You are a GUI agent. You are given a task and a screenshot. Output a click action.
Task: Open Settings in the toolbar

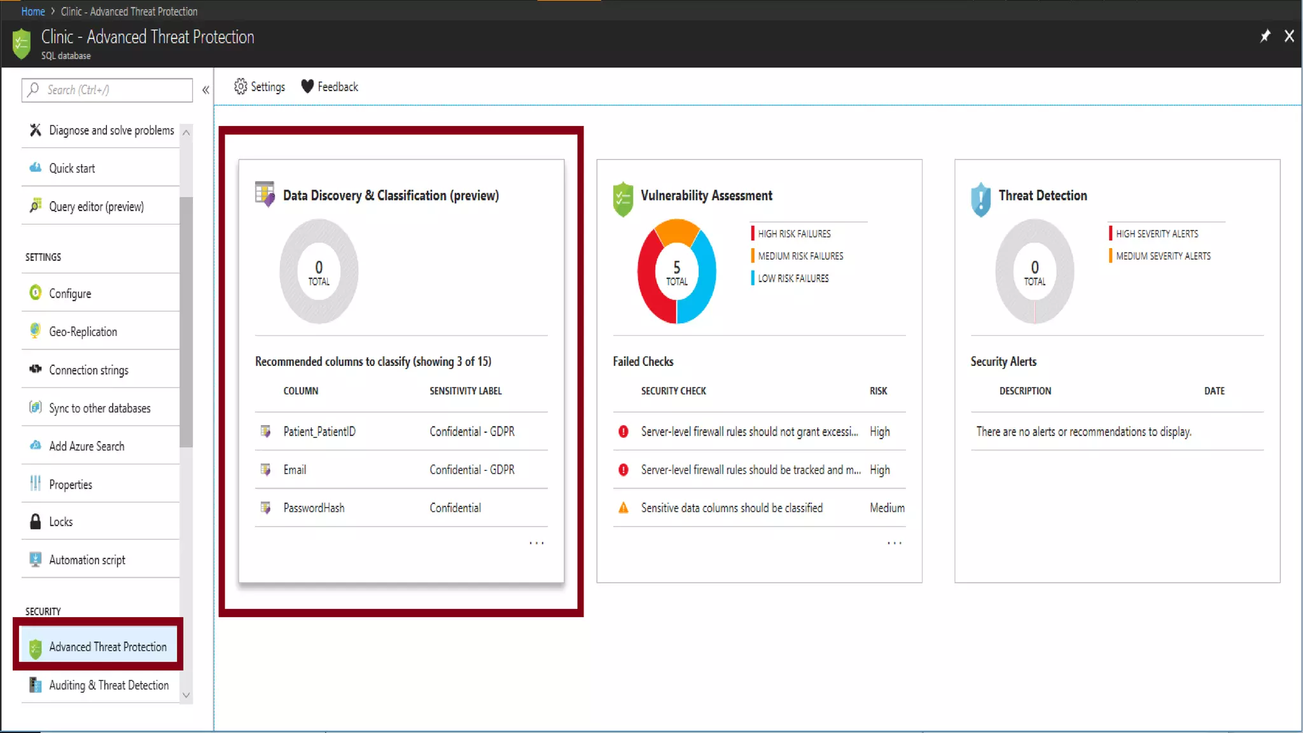[x=260, y=87]
